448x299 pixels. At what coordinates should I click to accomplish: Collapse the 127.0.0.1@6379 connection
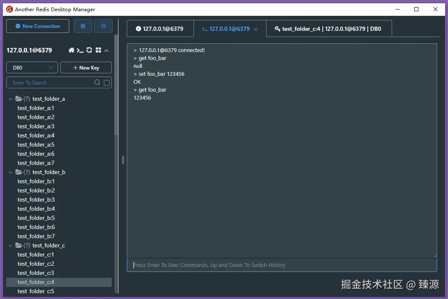click(x=106, y=50)
